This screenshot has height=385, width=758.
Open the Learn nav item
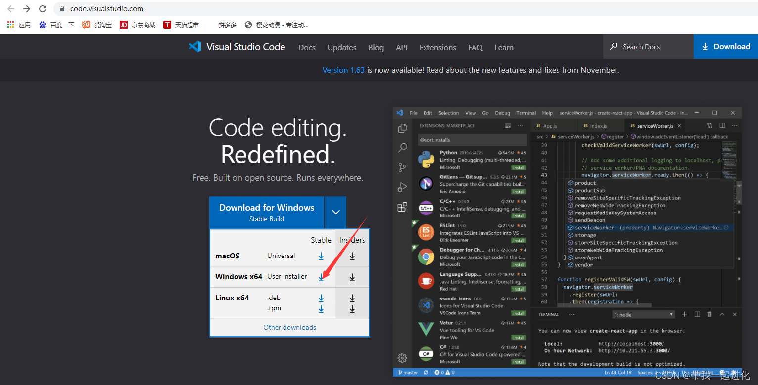[x=504, y=47]
